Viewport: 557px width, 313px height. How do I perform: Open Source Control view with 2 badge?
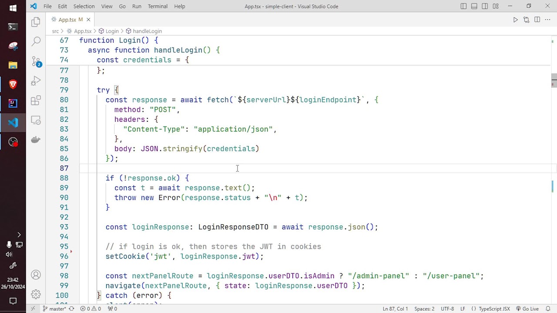36,61
